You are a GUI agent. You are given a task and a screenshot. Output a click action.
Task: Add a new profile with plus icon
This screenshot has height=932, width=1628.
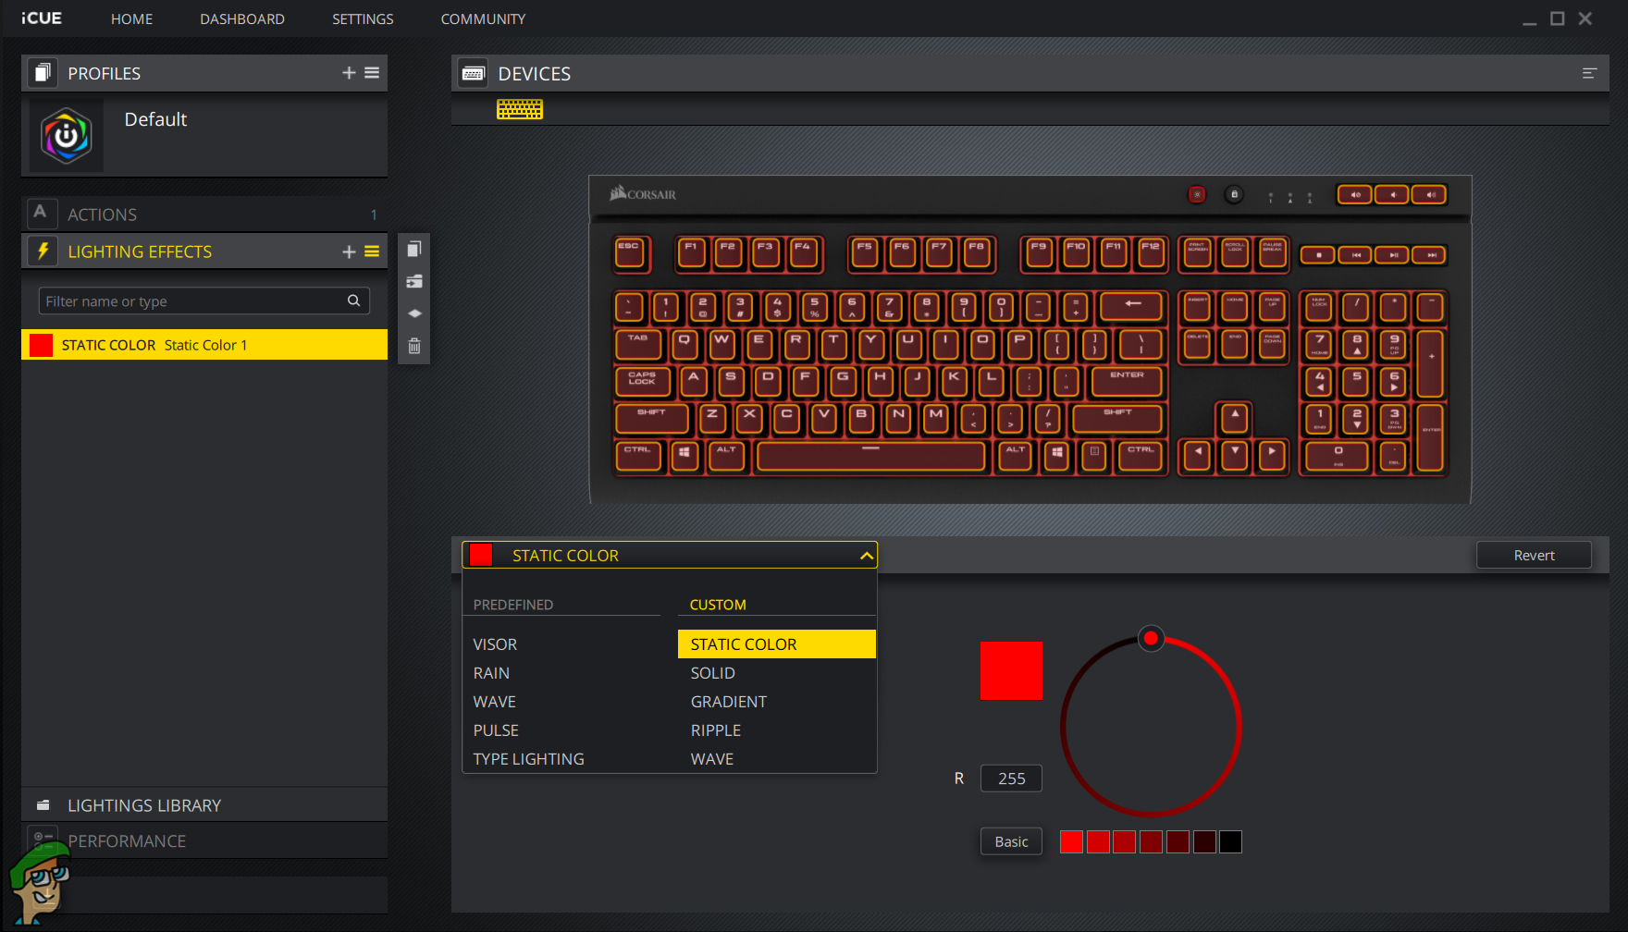[x=349, y=73]
